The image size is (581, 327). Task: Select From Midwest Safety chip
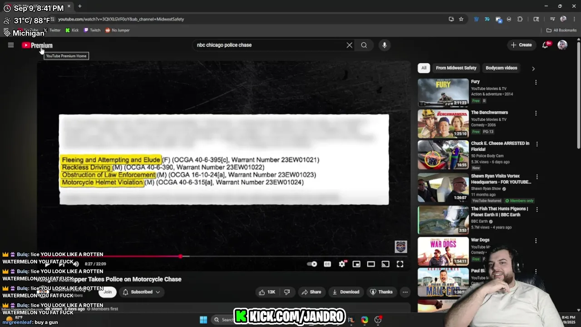click(x=456, y=68)
